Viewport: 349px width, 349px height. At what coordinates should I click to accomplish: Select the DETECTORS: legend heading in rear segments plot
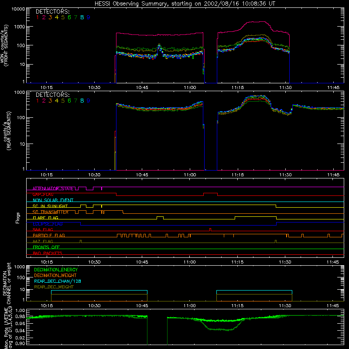pyautogui.click(x=52, y=95)
